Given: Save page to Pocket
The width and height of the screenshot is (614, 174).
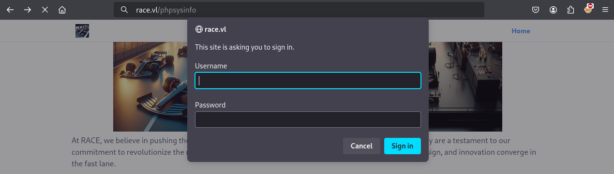Looking at the screenshot, I should 536,10.
